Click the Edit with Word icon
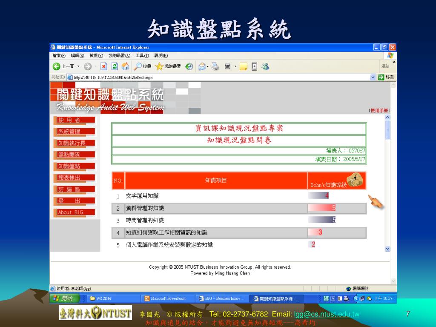436x327 pixels. click(227, 66)
